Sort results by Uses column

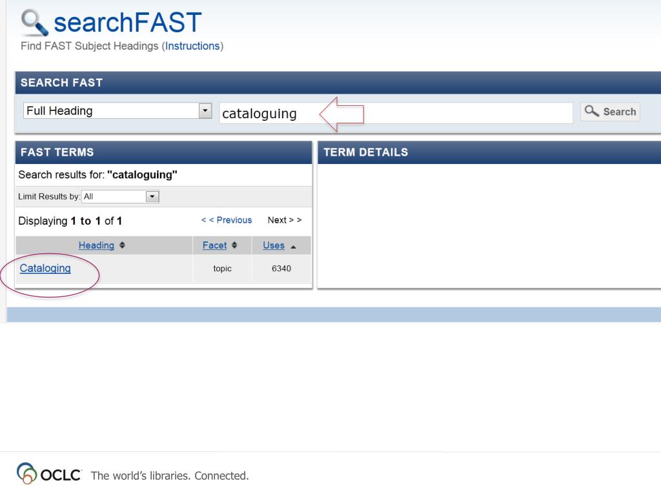coord(274,245)
